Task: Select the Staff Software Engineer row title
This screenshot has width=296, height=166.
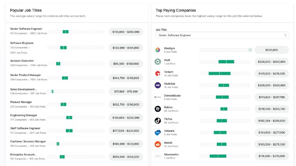Action: click(x=25, y=128)
